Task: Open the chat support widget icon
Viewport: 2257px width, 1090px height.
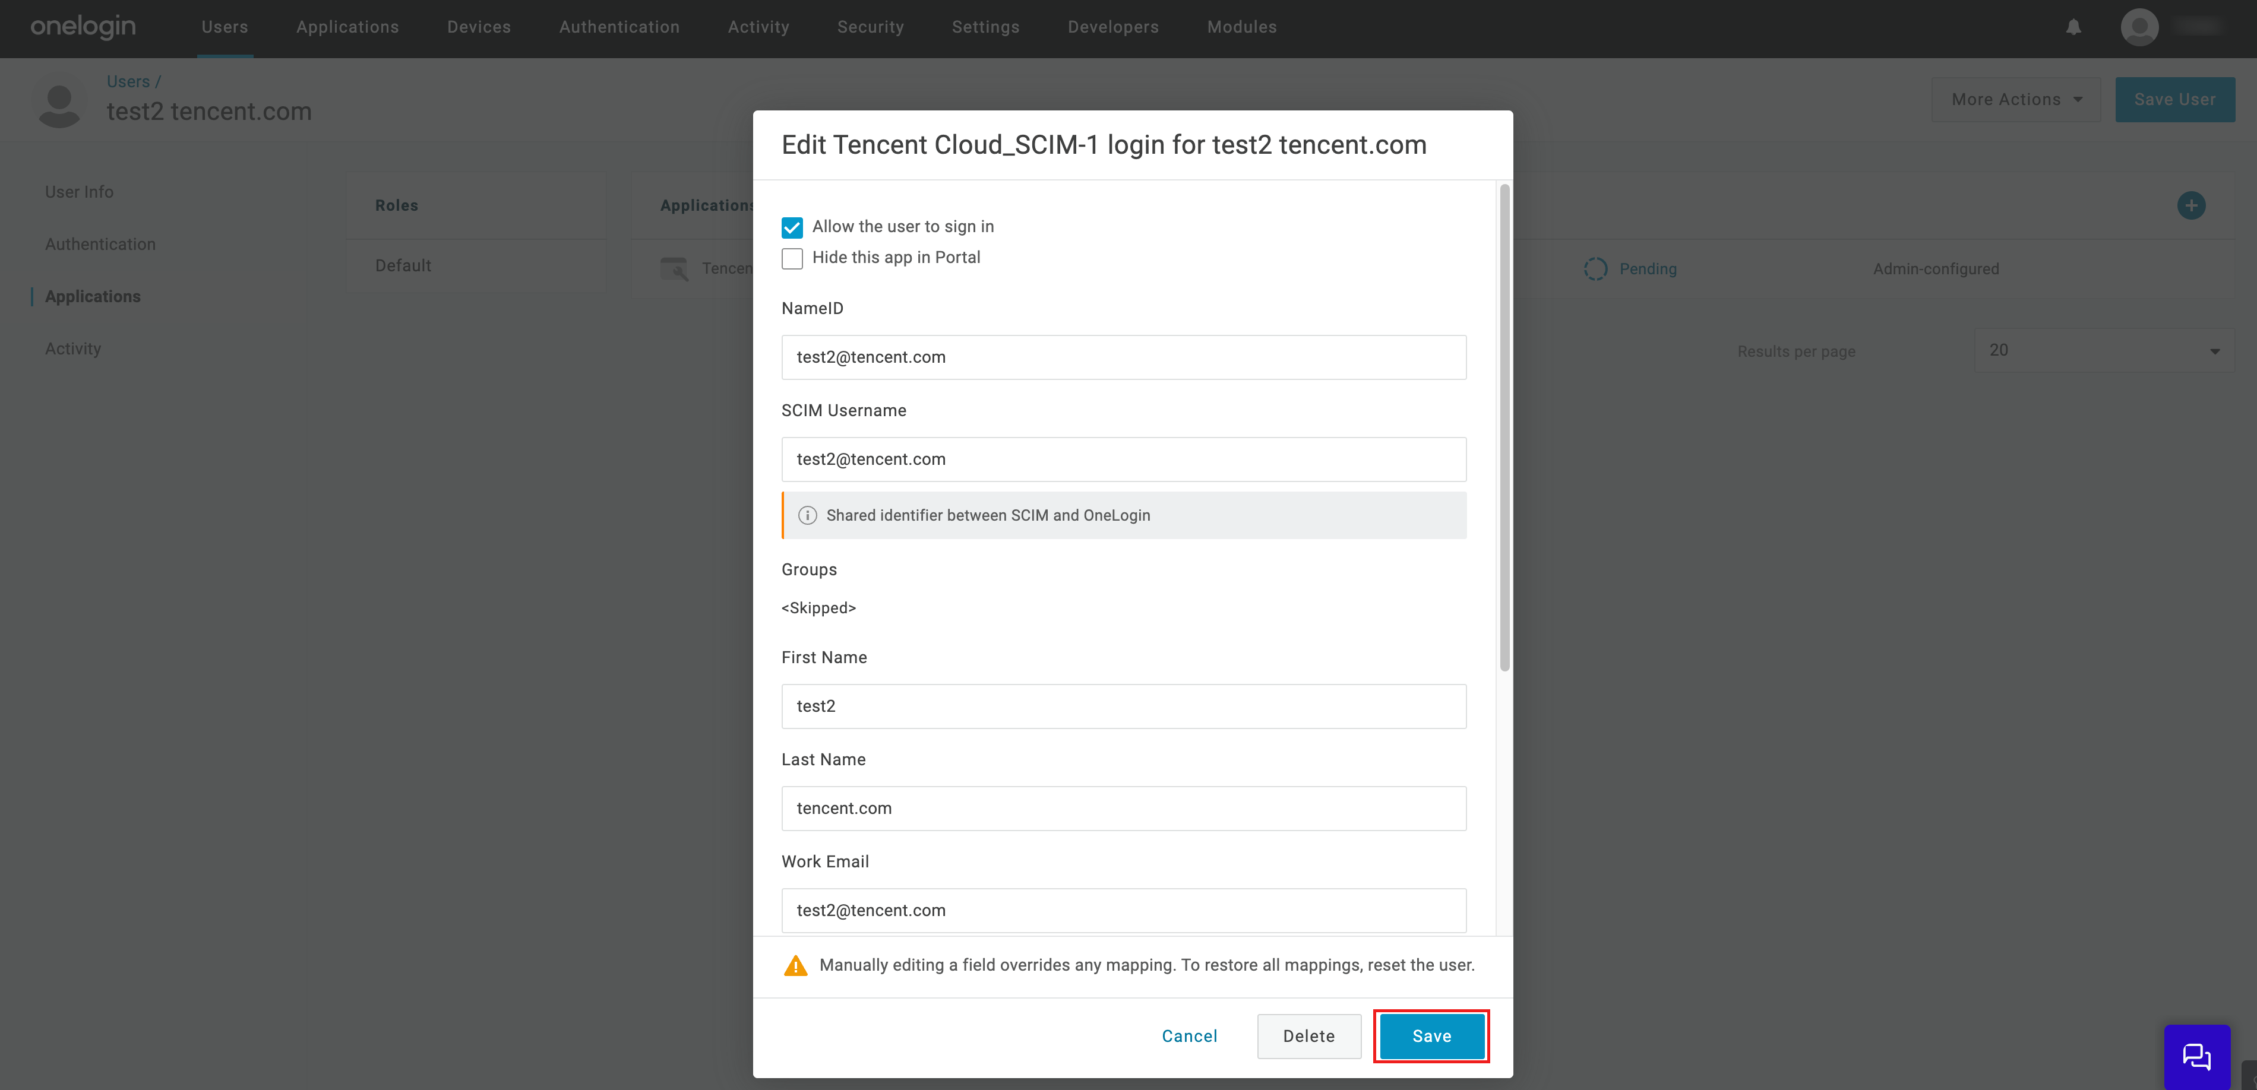Action: point(2196,1057)
